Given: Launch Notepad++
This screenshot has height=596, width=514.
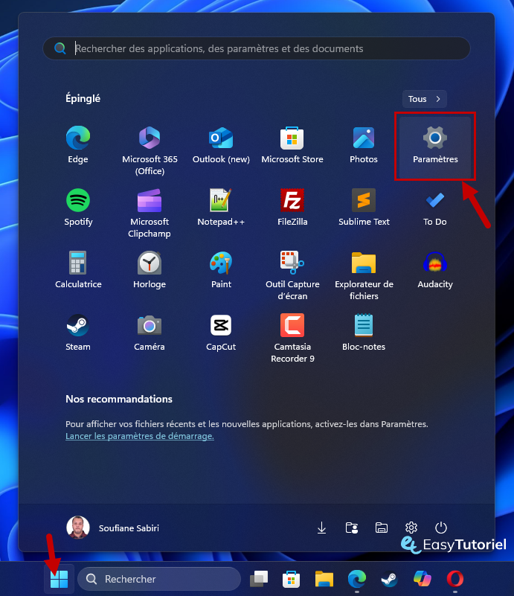Looking at the screenshot, I should click(221, 207).
